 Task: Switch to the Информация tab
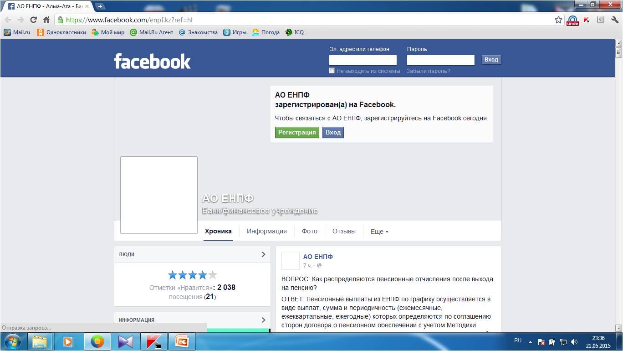267,231
